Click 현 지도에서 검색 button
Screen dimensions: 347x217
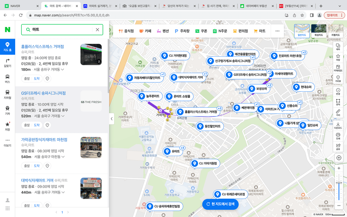click(220, 204)
